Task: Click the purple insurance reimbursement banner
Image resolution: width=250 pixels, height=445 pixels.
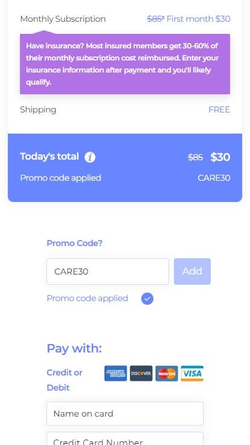Action: (x=125, y=64)
